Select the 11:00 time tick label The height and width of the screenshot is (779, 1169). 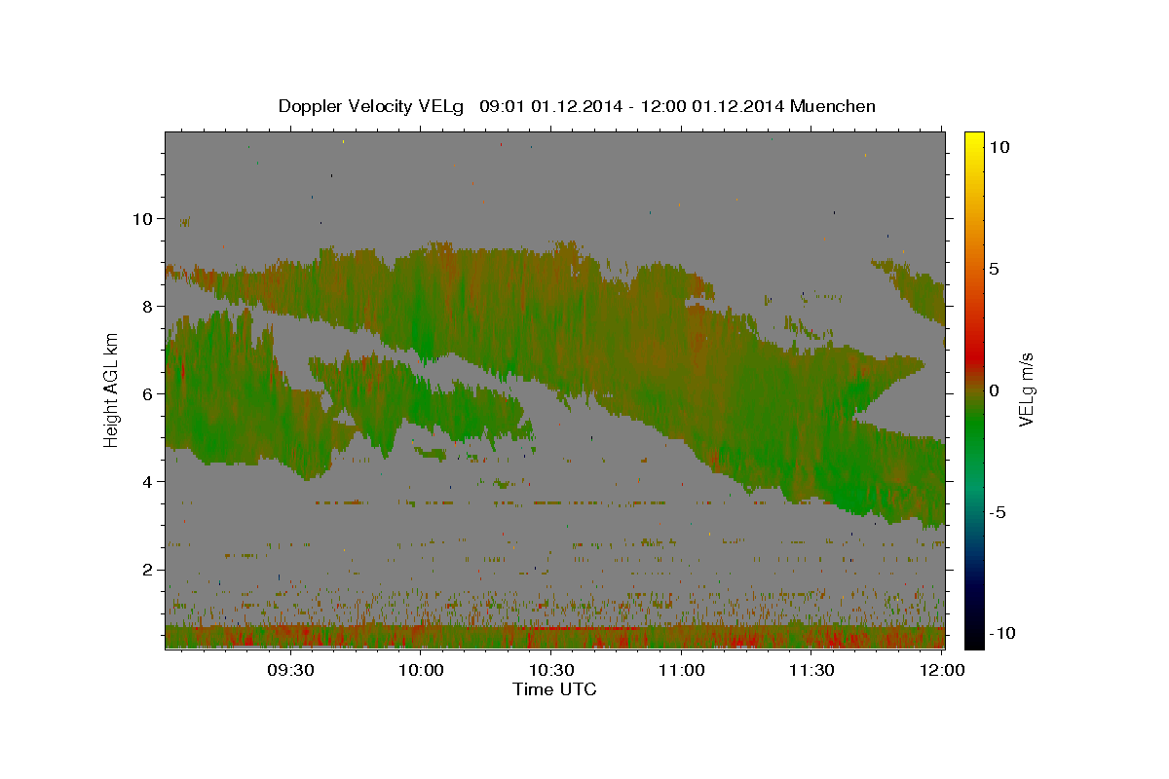click(x=681, y=671)
